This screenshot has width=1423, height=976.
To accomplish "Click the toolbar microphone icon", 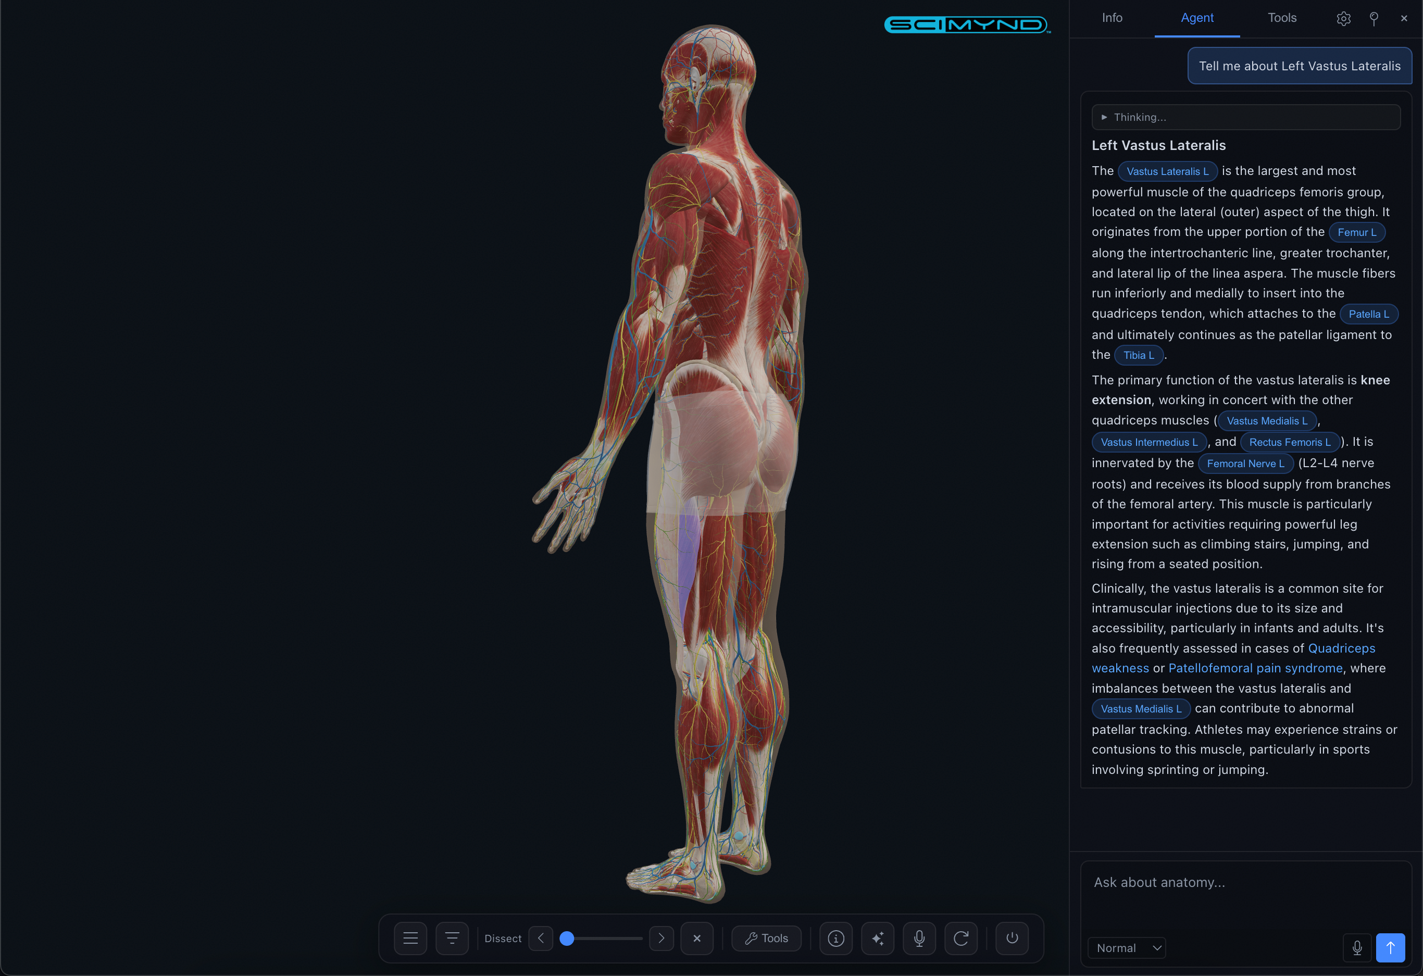I will tap(919, 938).
